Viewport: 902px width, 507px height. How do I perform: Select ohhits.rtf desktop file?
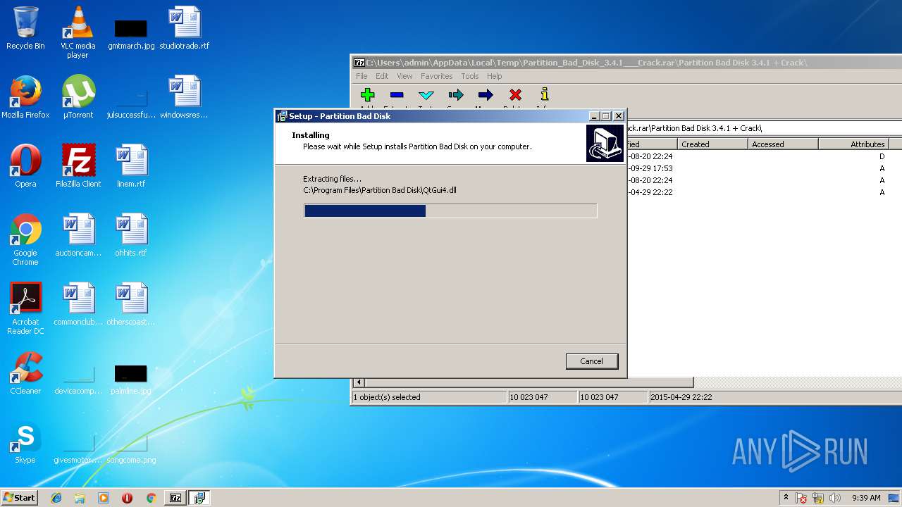click(131, 235)
